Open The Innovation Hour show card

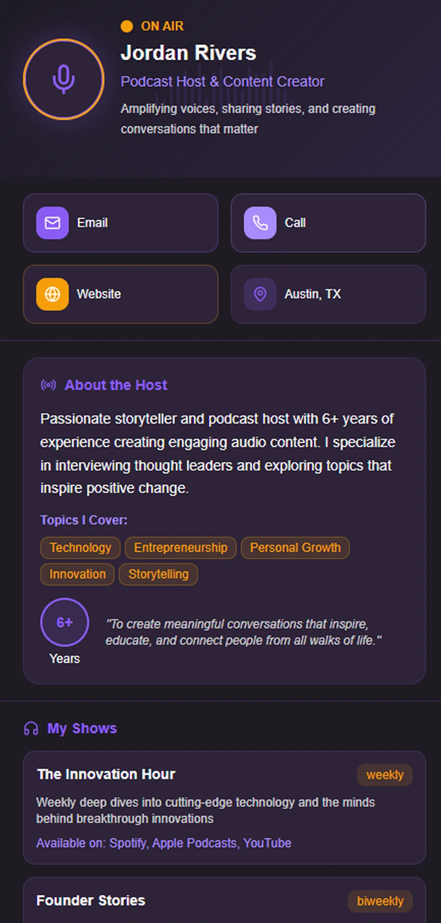pos(224,808)
